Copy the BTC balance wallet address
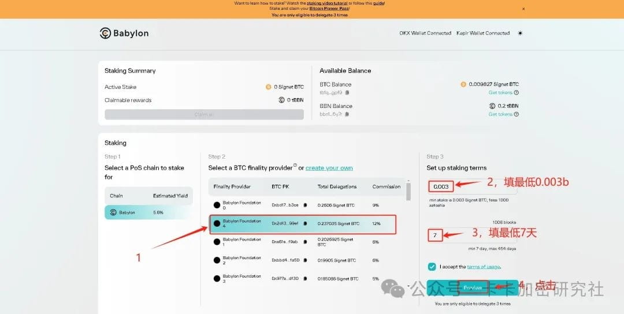624x314 pixels. [x=347, y=92]
